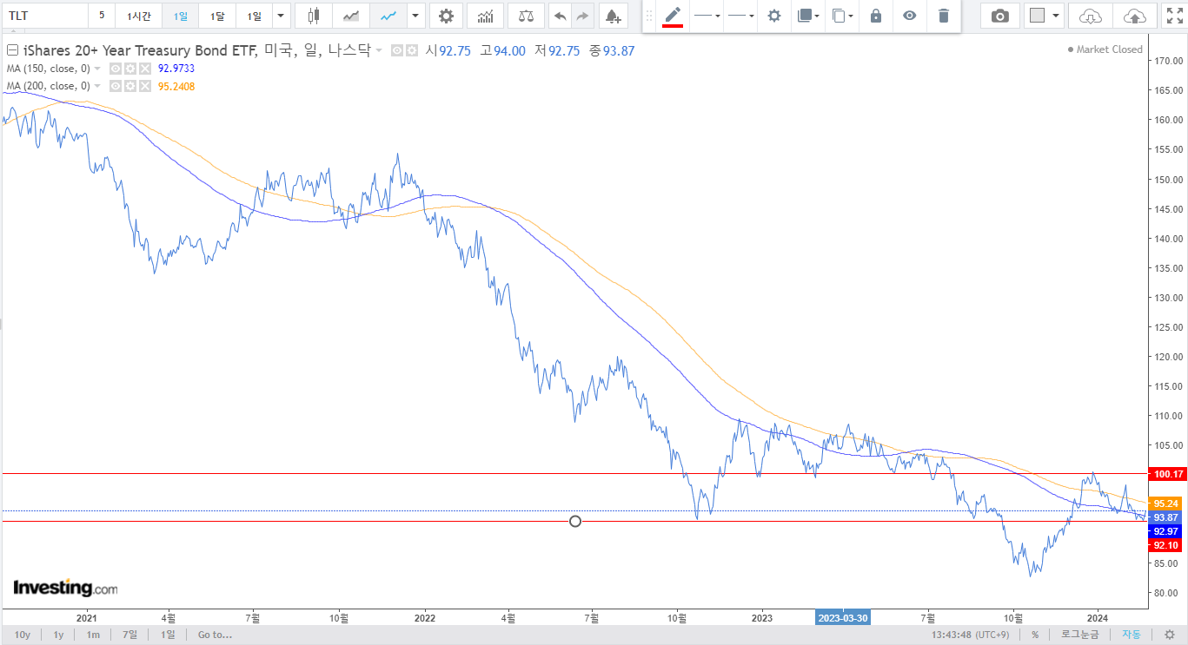Select the line chart type icon
Image resolution: width=1188 pixels, height=645 pixels.
[388, 16]
